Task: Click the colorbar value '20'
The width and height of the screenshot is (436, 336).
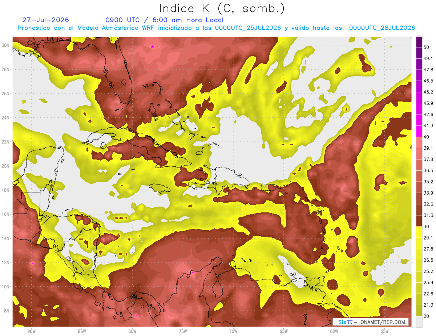Action: click(427, 316)
